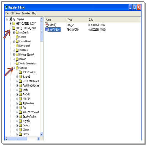Sort by the Type column header
Image resolution: width=147 pixels, height=146 pixels.
point(77,20)
